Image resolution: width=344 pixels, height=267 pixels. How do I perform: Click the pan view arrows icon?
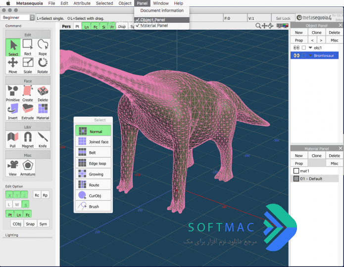[265, 26]
